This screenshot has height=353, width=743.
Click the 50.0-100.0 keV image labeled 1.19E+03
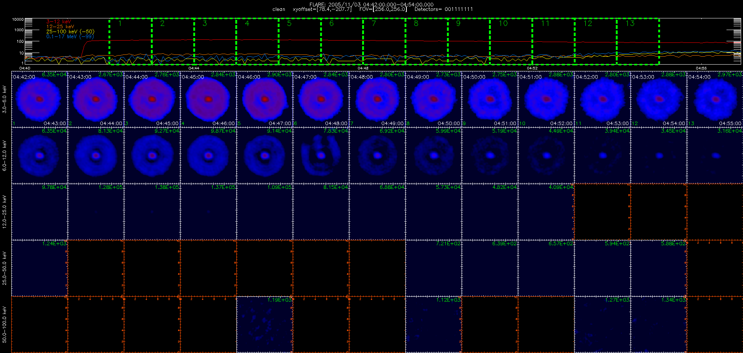[x=265, y=324]
